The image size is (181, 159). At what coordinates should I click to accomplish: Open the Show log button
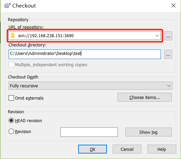149,132
